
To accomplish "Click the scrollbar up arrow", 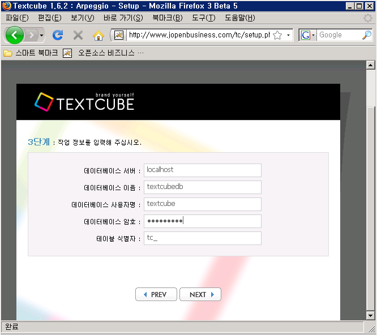I will (x=371, y=65).
